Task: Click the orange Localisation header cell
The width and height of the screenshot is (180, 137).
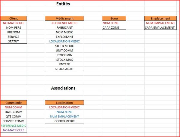Action: pyautogui.click(x=64, y=103)
